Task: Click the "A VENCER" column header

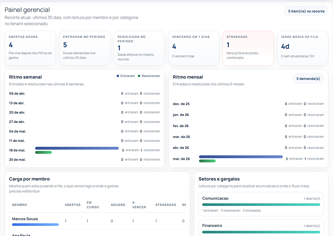Action: [x=139, y=205]
